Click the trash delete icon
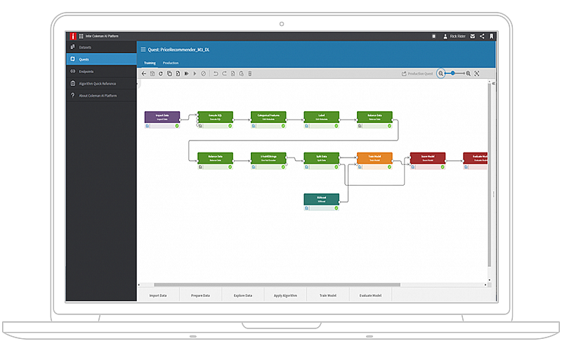 click(250, 74)
